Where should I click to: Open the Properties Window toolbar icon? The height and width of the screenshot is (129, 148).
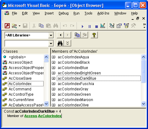119,26
